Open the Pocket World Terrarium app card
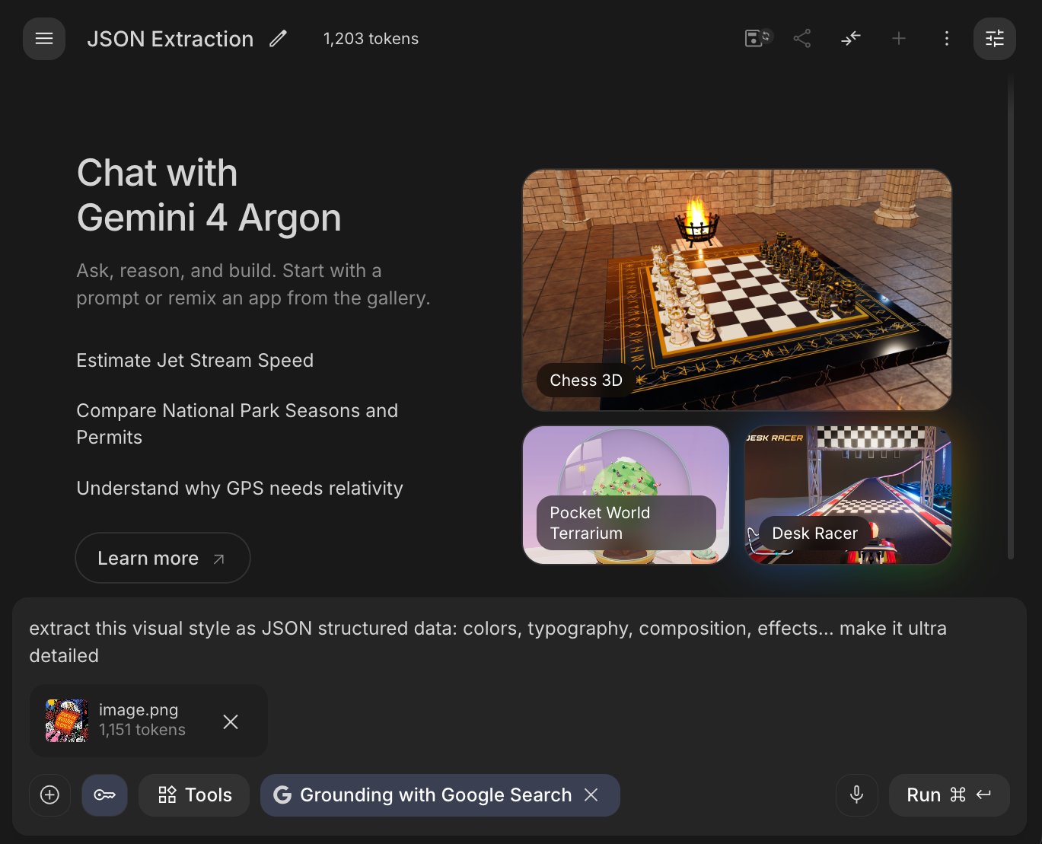 pos(626,495)
